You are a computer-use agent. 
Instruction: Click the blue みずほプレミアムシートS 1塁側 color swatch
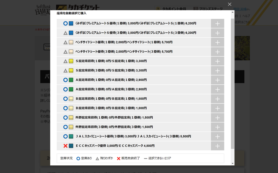(x=71, y=23)
